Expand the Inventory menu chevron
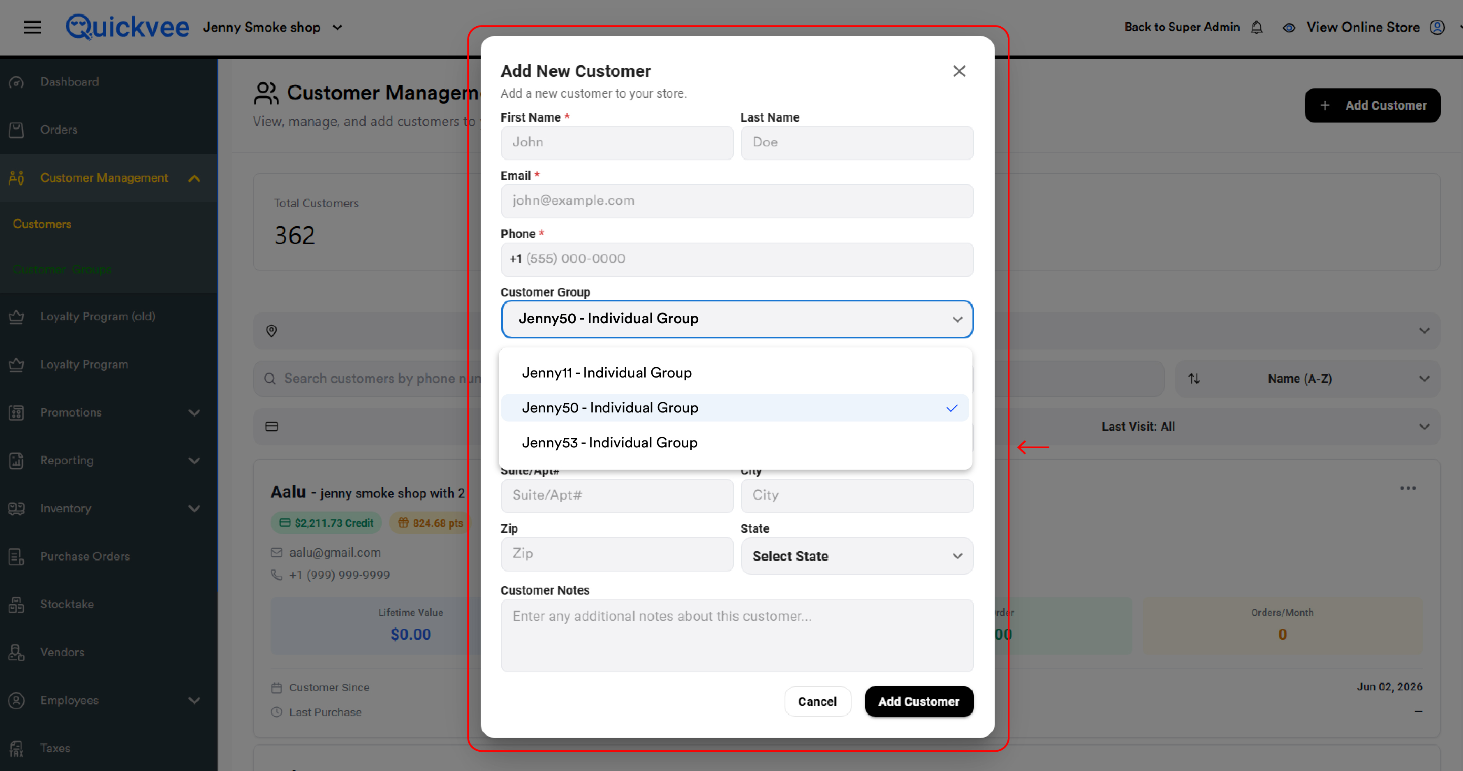Screen dimensions: 1463x771 [x=194, y=509]
